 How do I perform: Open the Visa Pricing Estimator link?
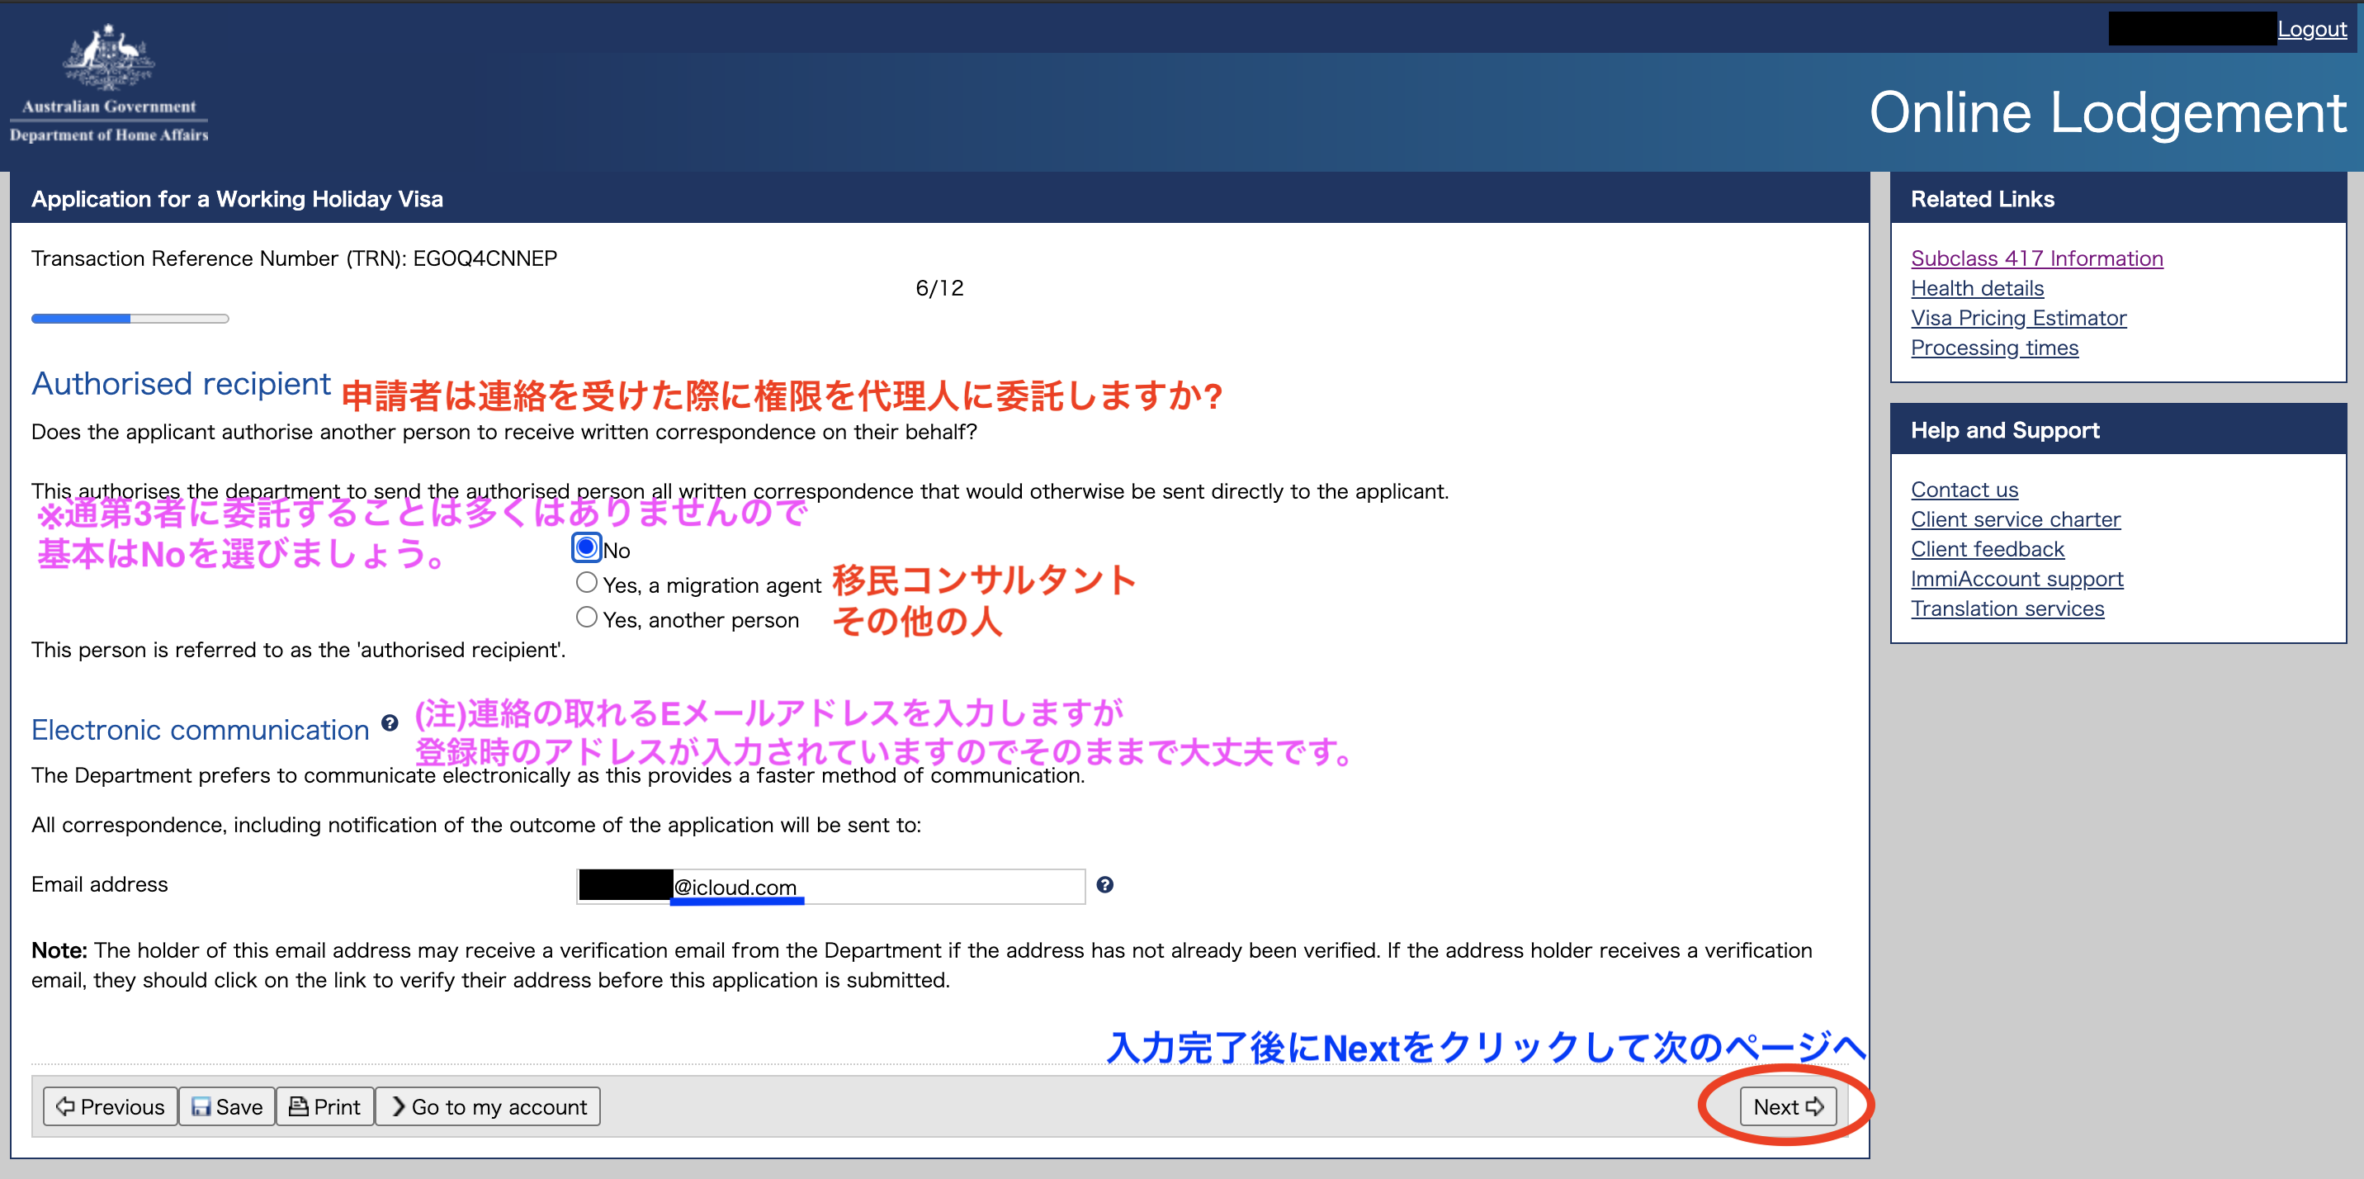click(2018, 318)
